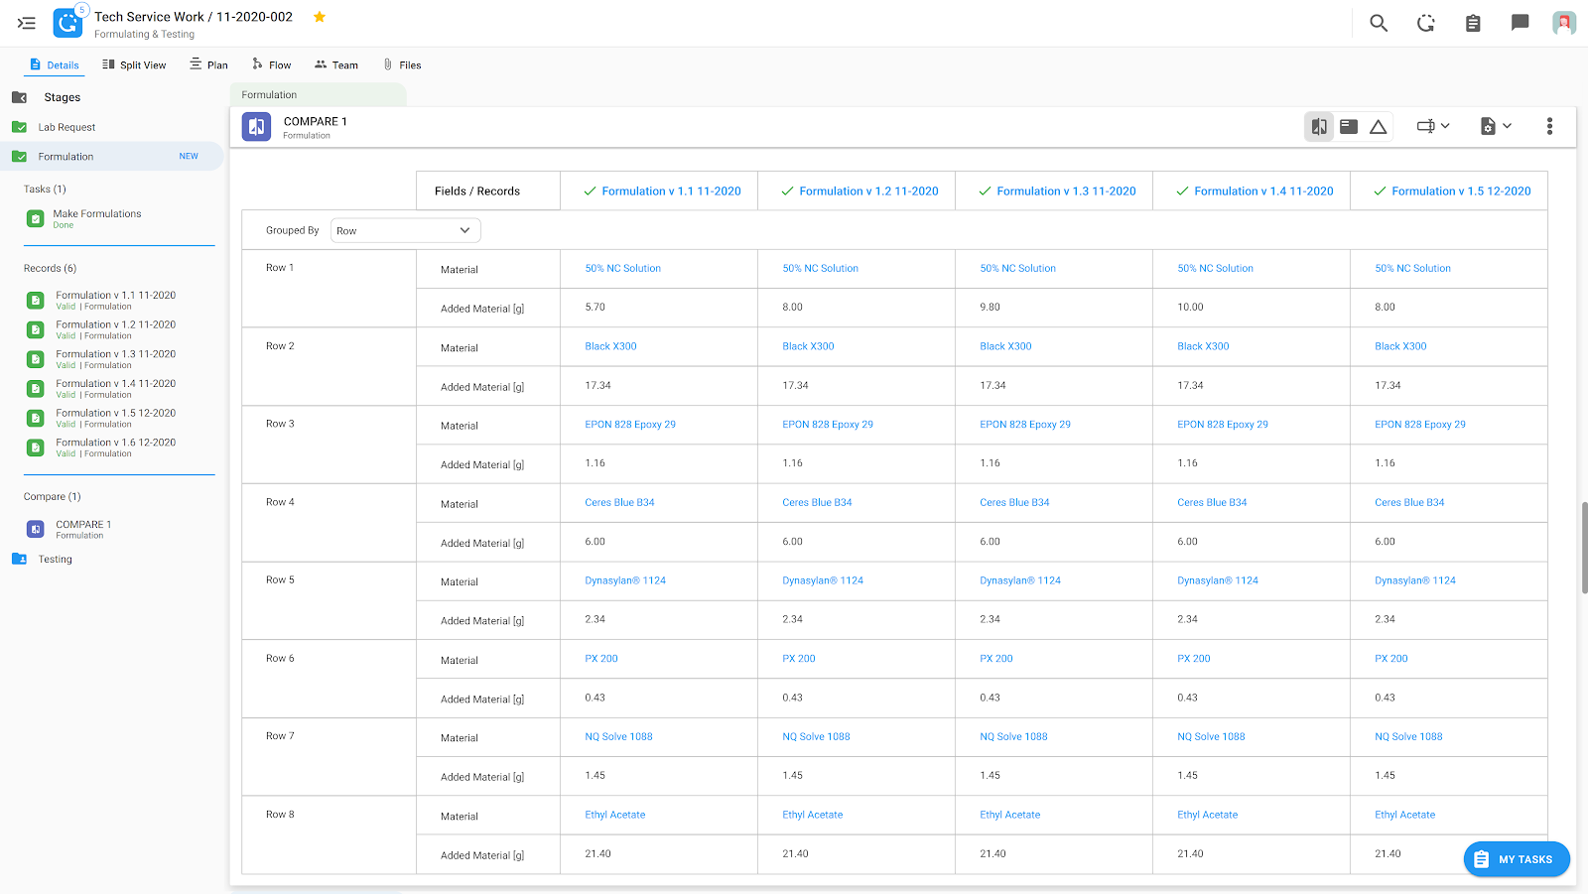Select the 10.00 added material value
Viewport: 1588px width, 894px height.
(x=1190, y=308)
